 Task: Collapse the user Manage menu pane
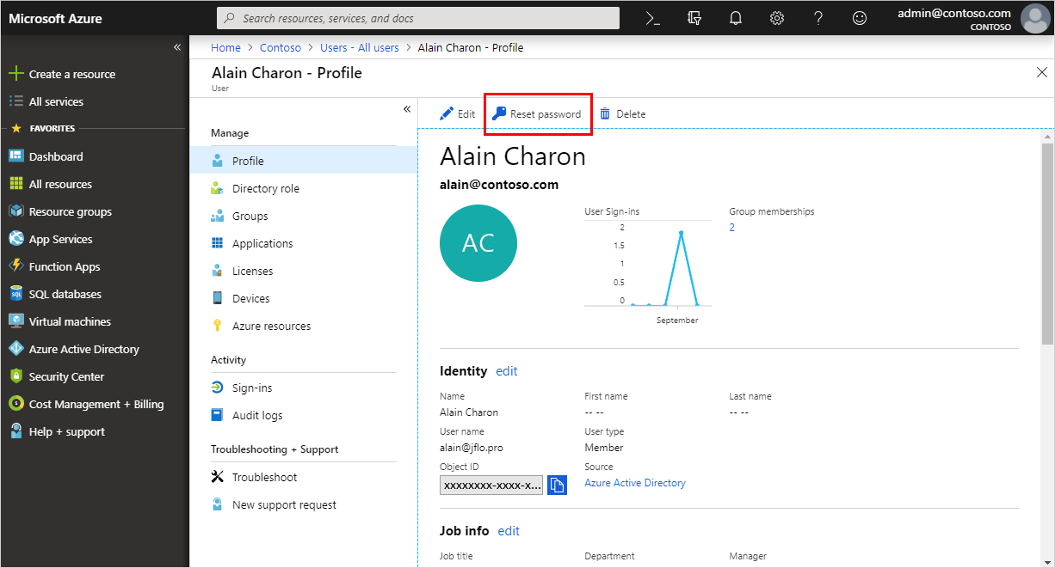(x=407, y=109)
